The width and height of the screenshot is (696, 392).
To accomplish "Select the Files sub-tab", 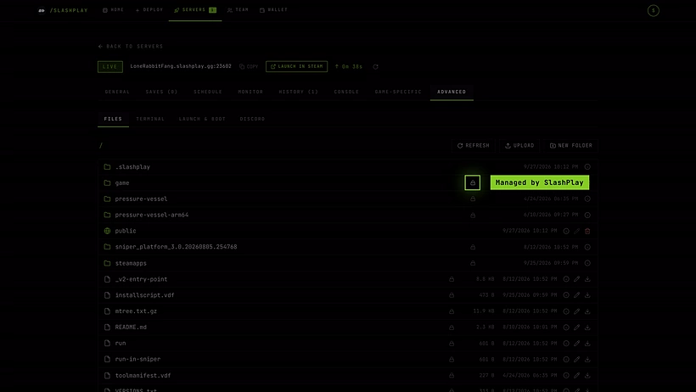I will tap(113, 119).
